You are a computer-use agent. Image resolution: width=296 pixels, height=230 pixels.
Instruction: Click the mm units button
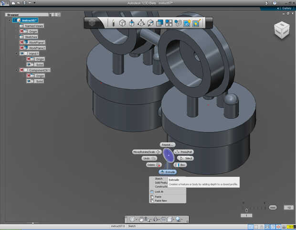coord(273,208)
